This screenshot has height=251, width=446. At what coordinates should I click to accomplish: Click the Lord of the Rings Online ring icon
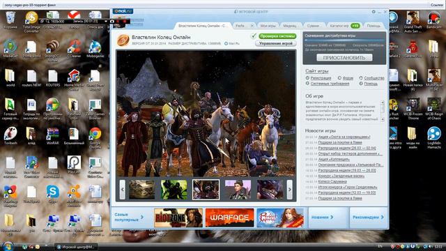pyautogui.click(x=123, y=40)
